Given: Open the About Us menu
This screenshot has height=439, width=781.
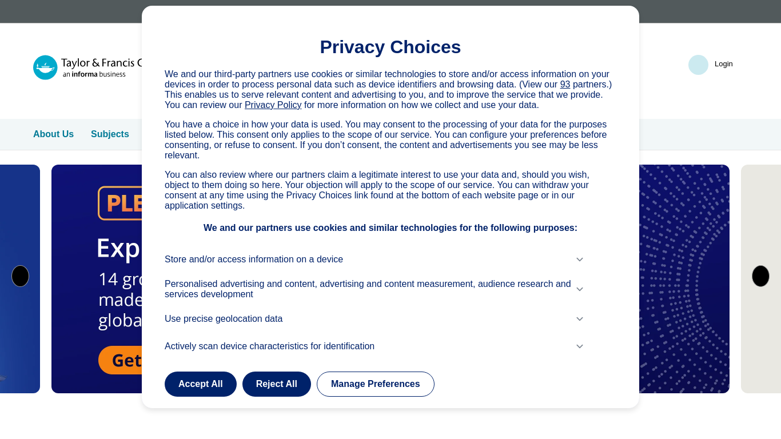Looking at the screenshot, I should [53, 134].
